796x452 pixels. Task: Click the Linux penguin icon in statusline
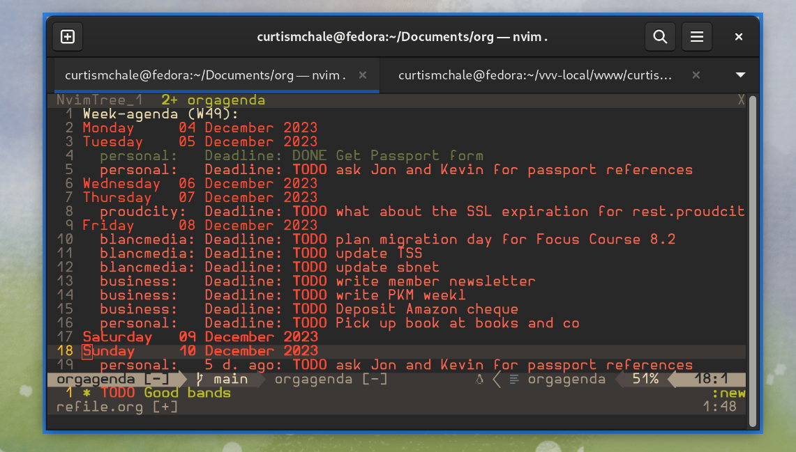(x=479, y=380)
